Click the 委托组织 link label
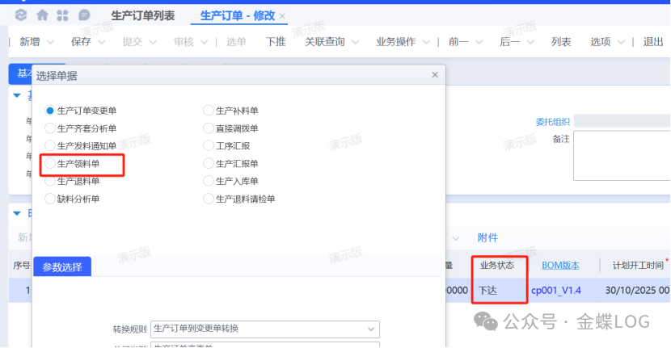 click(x=552, y=121)
